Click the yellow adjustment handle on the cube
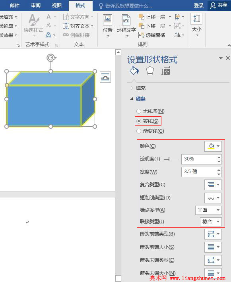This screenshot has width=231, height=282. click(x=7, y=85)
